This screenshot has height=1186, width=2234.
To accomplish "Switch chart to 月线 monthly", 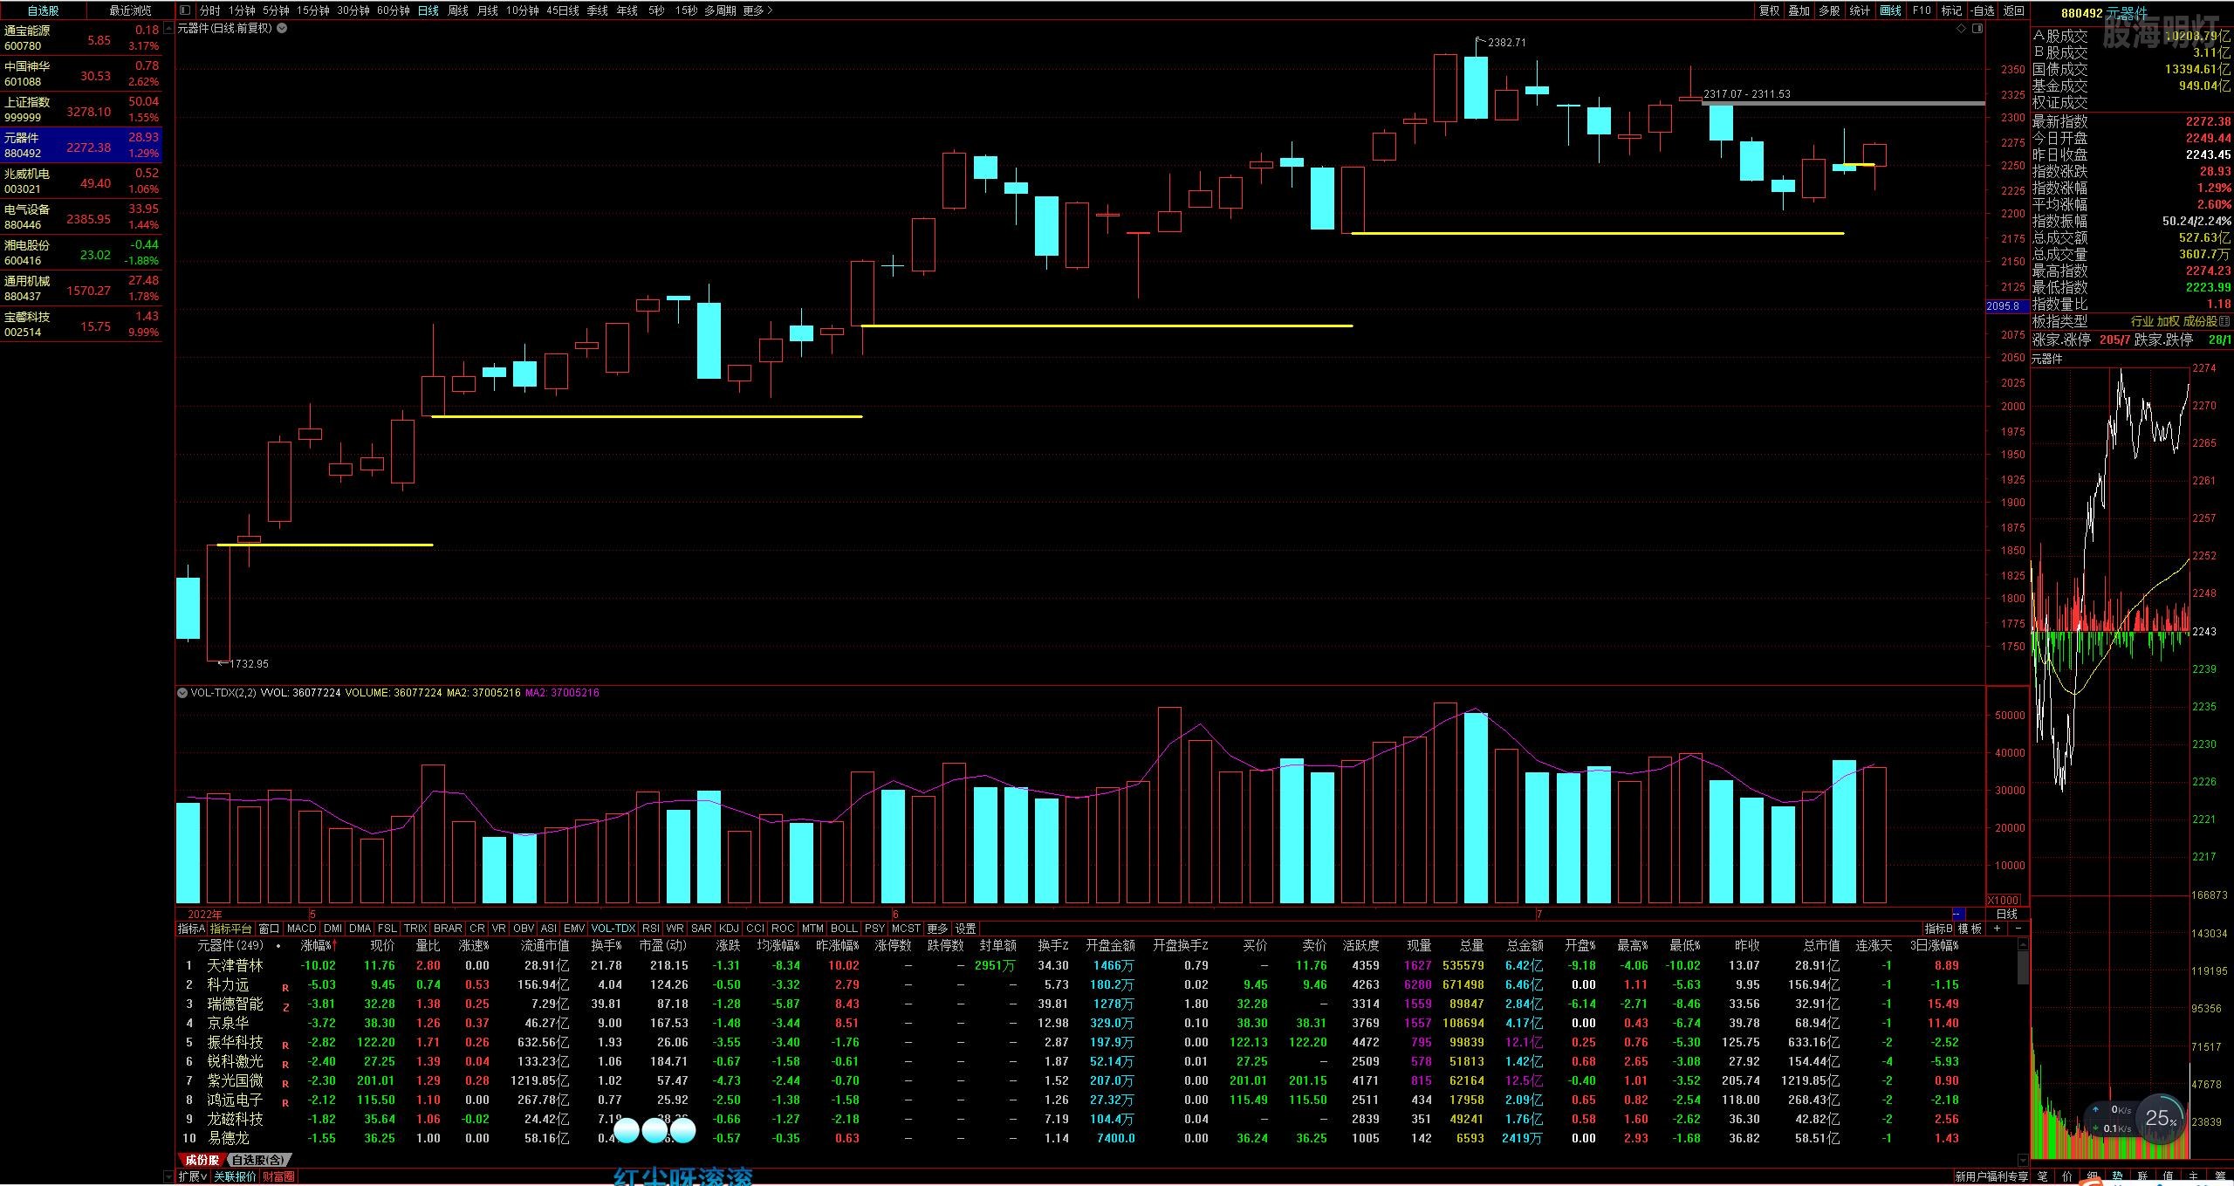I will click(x=488, y=10).
